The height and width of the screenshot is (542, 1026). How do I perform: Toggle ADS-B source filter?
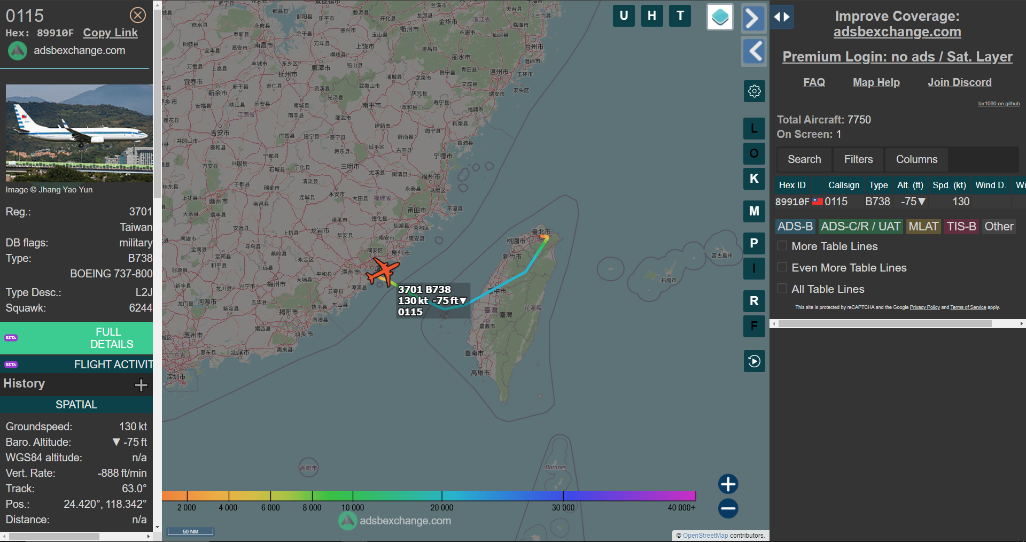(795, 227)
